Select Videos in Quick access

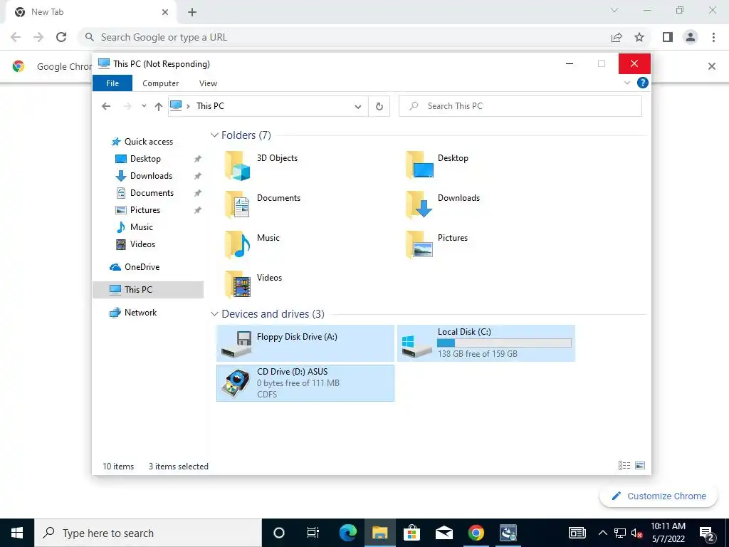tap(142, 244)
